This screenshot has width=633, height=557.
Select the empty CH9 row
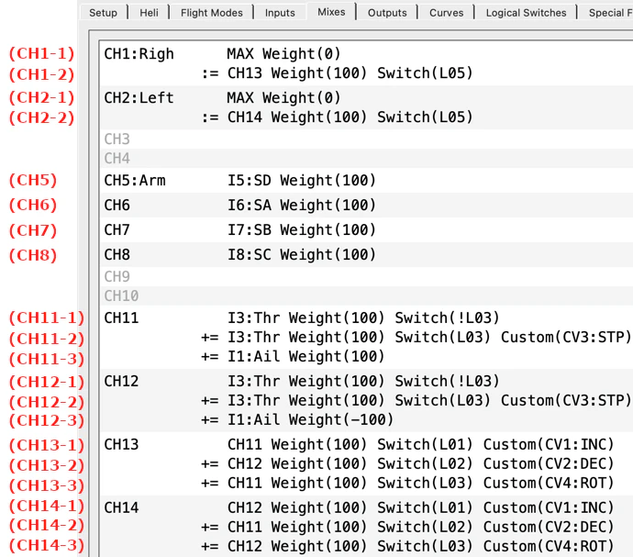(366, 277)
